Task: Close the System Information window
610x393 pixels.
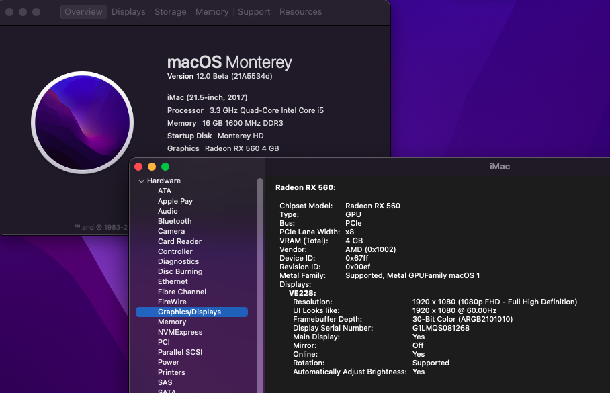Action: coord(138,167)
